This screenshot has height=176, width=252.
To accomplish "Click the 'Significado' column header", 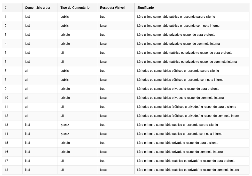I will [x=146, y=8].
